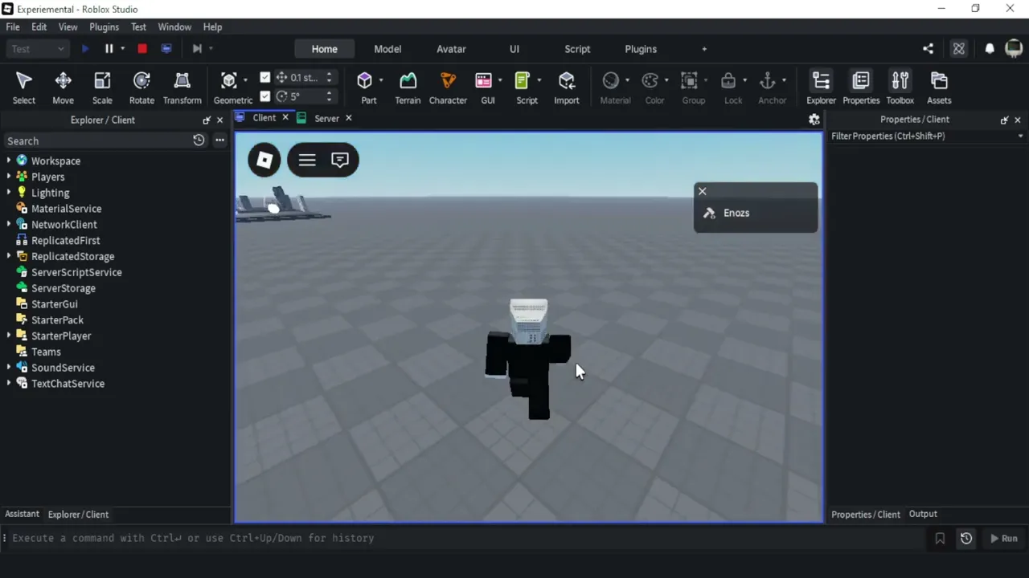Pick the Rotate tool
1029x578 pixels.
click(x=141, y=88)
